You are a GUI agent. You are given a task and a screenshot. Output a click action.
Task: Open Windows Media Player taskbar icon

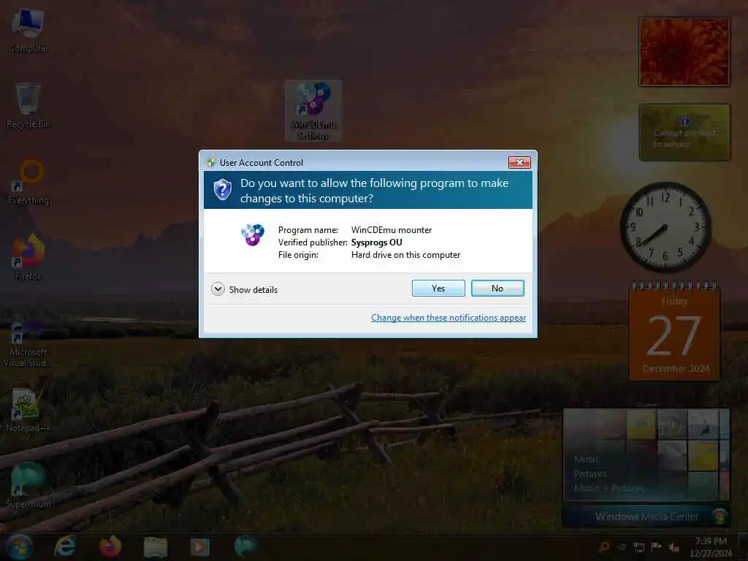click(200, 547)
